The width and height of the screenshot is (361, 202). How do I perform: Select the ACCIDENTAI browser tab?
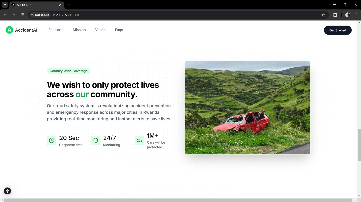37,5
